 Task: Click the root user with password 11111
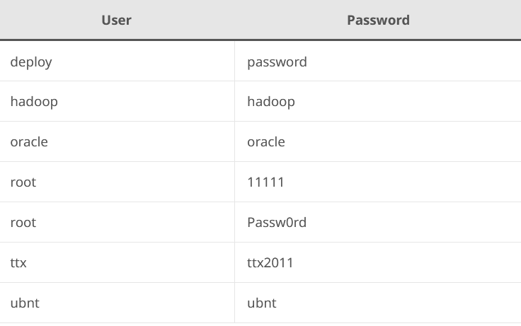[x=117, y=182]
